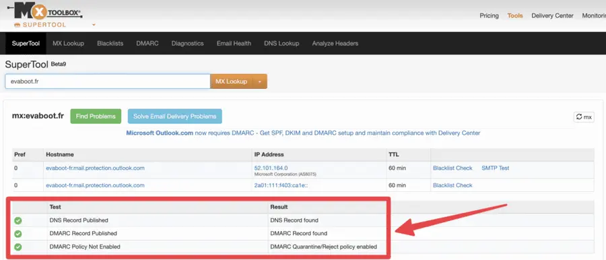Open the IPv6 2a01:111:f403:ca1e:: link
The height and width of the screenshot is (260, 606).
(281, 185)
